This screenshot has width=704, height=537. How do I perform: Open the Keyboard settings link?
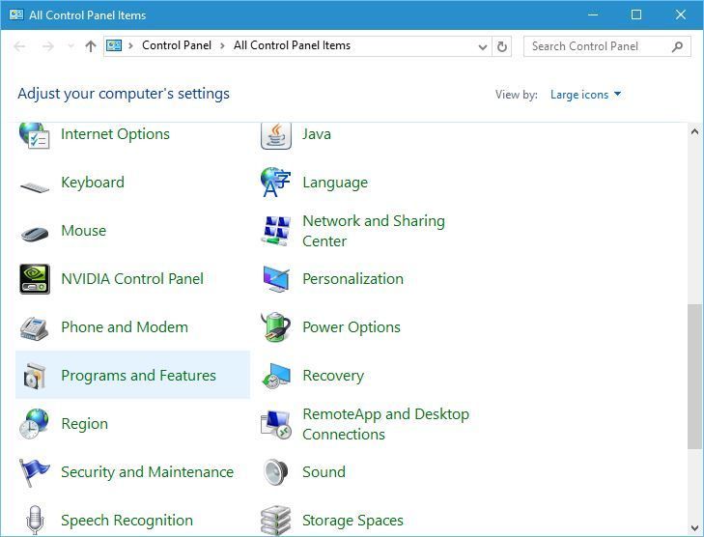[x=93, y=183]
